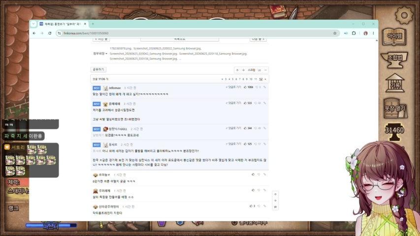
Task: Click the 공유하기 share button
Action: [98, 69]
